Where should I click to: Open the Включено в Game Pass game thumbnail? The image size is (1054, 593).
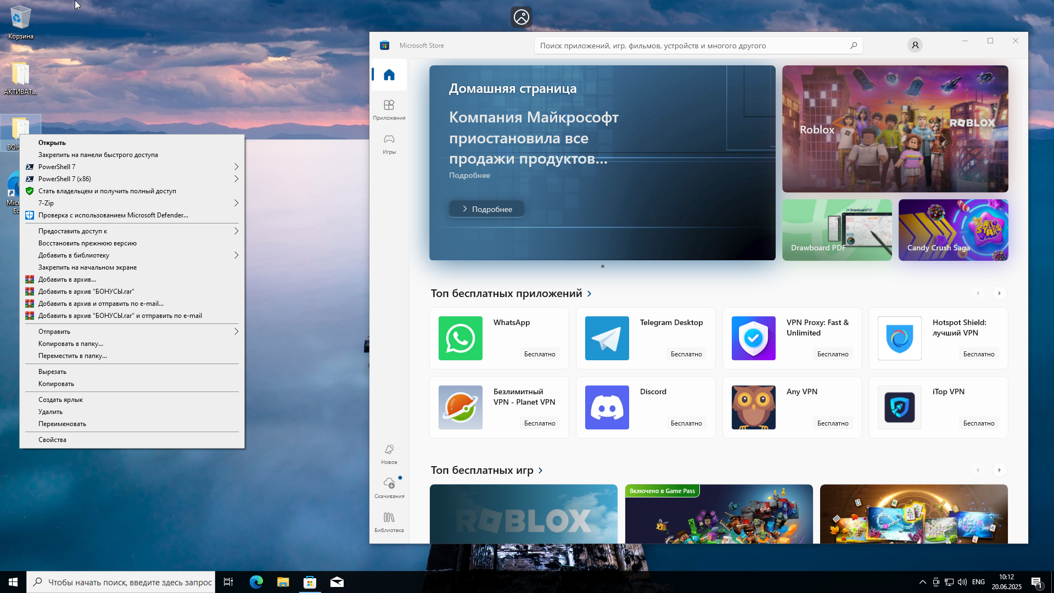coord(719,514)
